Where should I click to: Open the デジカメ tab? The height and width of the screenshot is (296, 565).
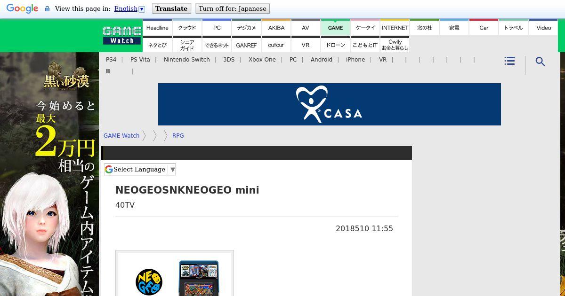[x=246, y=28]
